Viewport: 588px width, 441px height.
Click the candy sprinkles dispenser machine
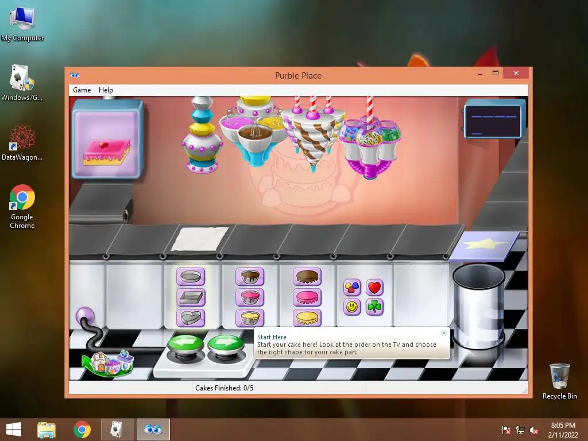[x=370, y=138]
